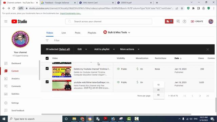The image size is (217, 122).
Task: Sort by the Date column header
Action: [x=178, y=58]
